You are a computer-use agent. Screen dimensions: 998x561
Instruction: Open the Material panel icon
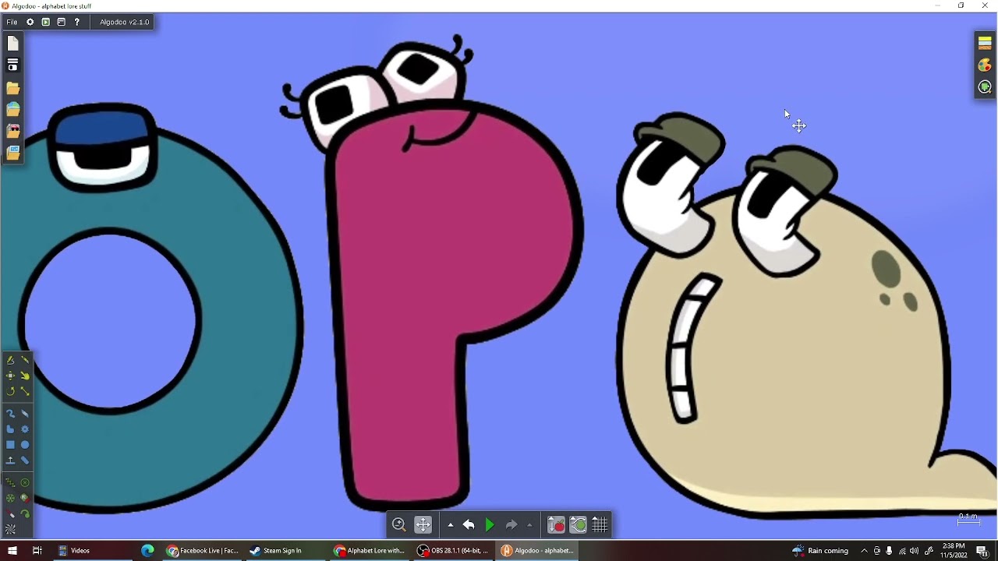click(x=985, y=43)
